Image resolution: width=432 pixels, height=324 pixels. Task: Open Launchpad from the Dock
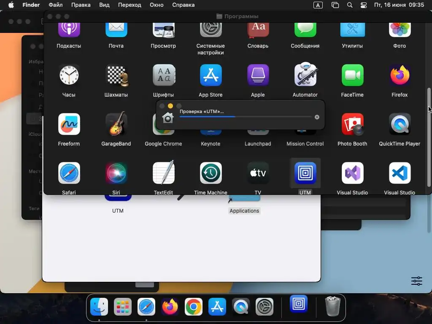coord(123,307)
